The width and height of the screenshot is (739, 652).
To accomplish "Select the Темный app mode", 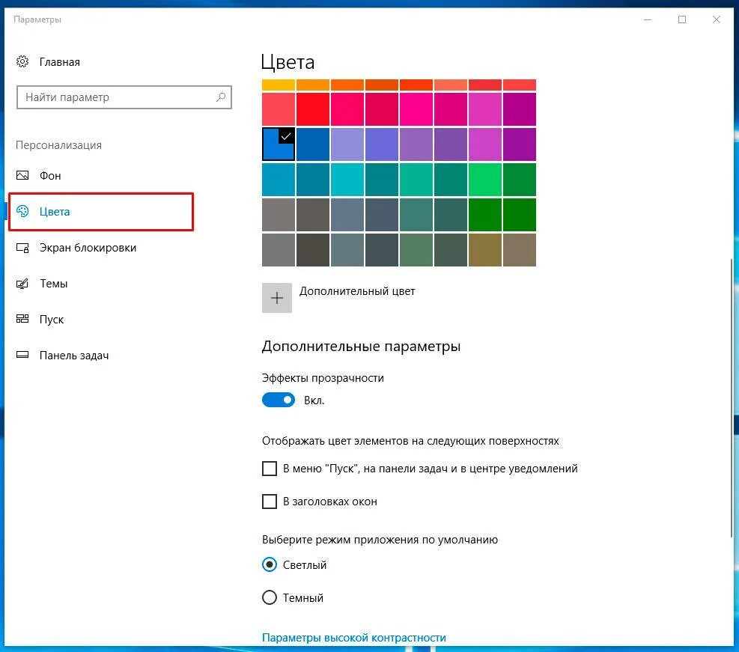I will pyautogui.click(x=269, y=597).
